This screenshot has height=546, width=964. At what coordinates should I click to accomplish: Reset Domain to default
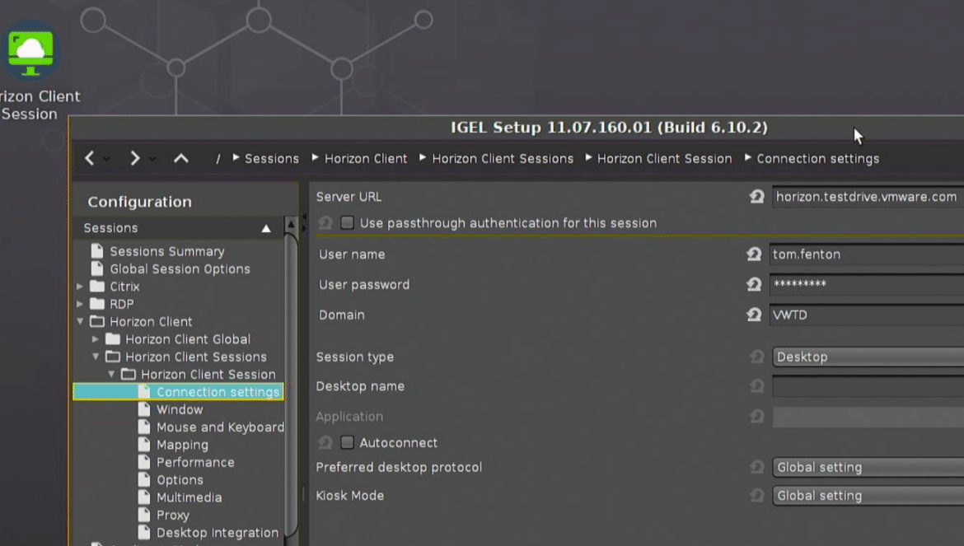point(754,315)
